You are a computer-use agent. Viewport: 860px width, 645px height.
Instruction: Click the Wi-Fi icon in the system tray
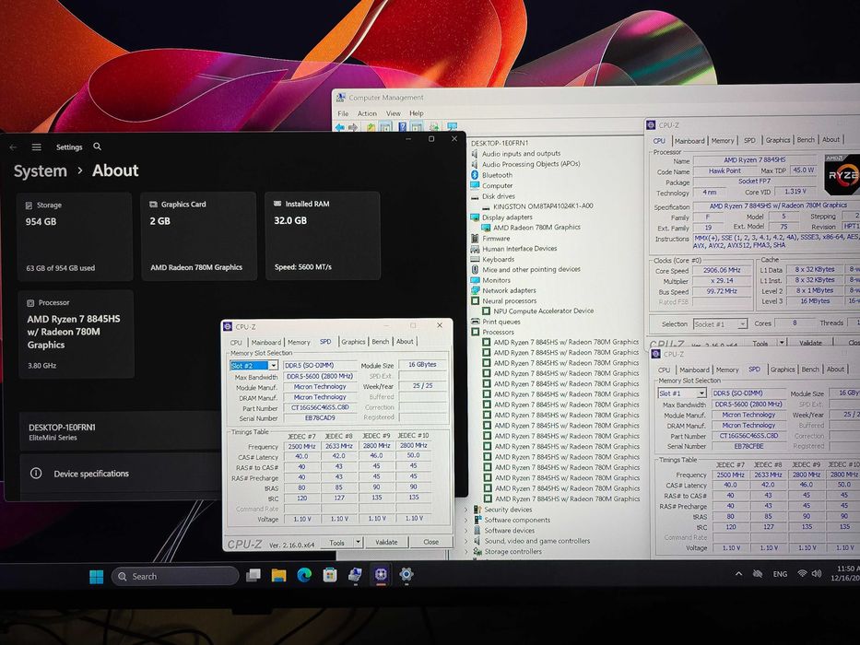(802, 574)
